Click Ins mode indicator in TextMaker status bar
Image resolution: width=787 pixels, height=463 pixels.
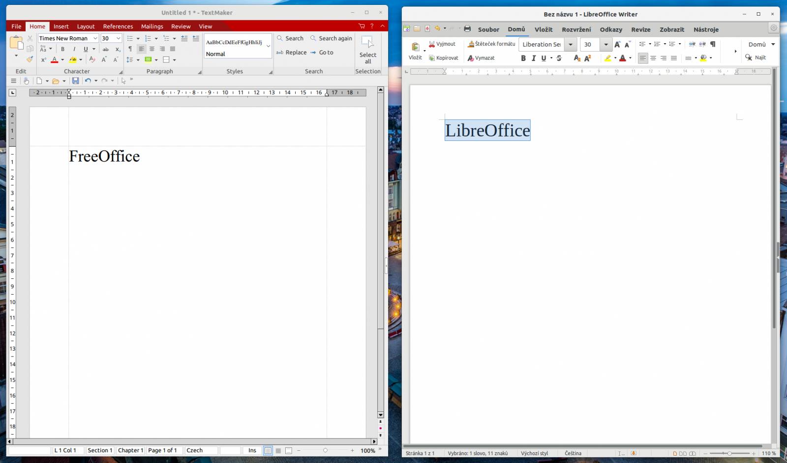tap(252, 450)
